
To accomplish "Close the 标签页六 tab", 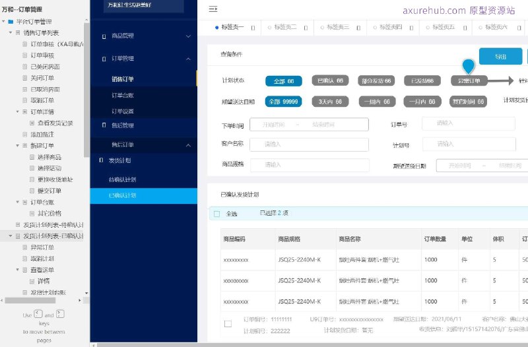I will (x=519, y=28).
